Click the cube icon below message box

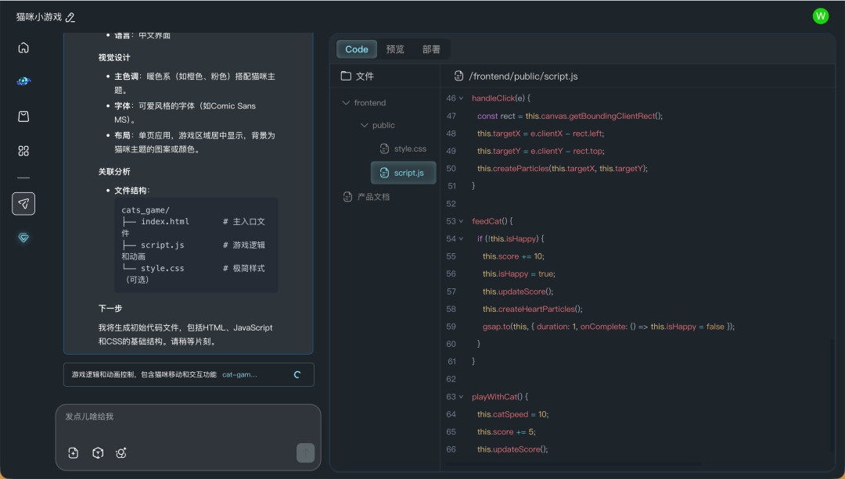tap(98, 453)
